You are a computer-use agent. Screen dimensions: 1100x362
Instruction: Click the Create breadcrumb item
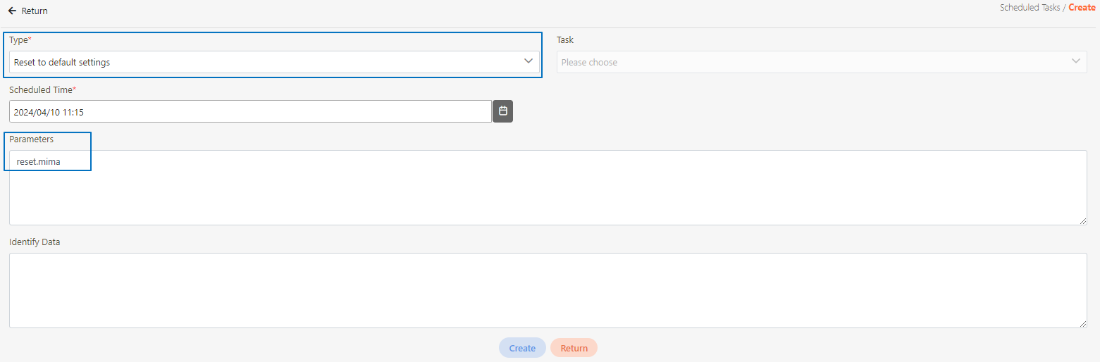pyautogui.click(x=1082, y=8)
